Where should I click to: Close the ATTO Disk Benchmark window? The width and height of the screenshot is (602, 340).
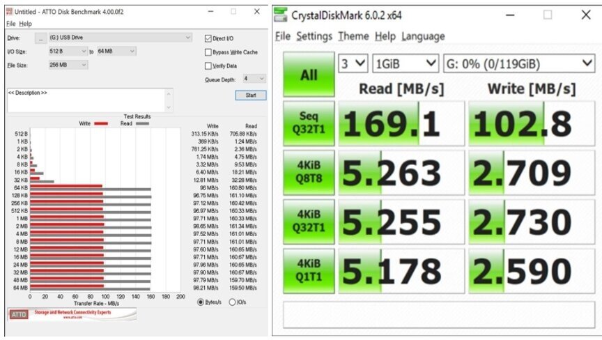pyautogui.click(x=257, y=12)
